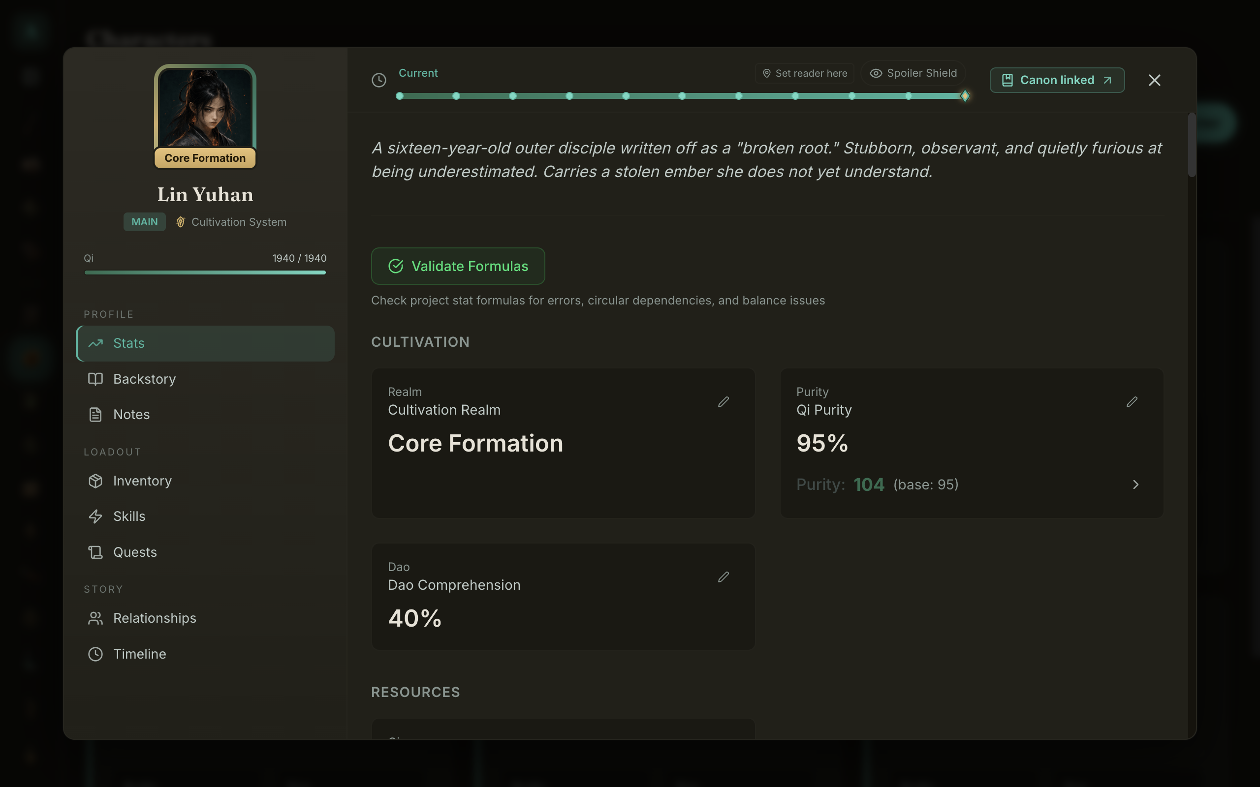1260x787 pixels.
Task: Expand the Purity breakdown chevron
Action: (1135, 484)
